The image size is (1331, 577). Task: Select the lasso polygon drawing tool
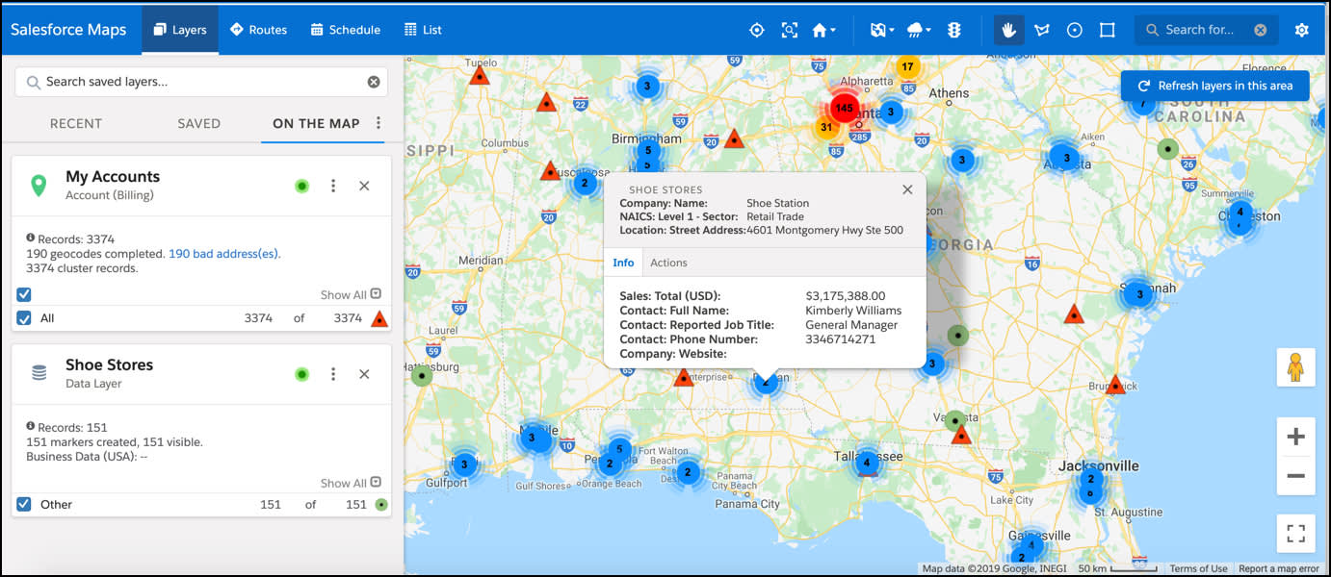pyautogui.click(x=1042, y=30)
